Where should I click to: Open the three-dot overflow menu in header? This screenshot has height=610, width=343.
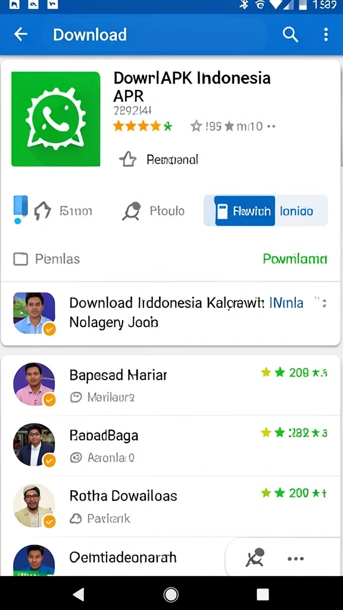tap(326, 35)
